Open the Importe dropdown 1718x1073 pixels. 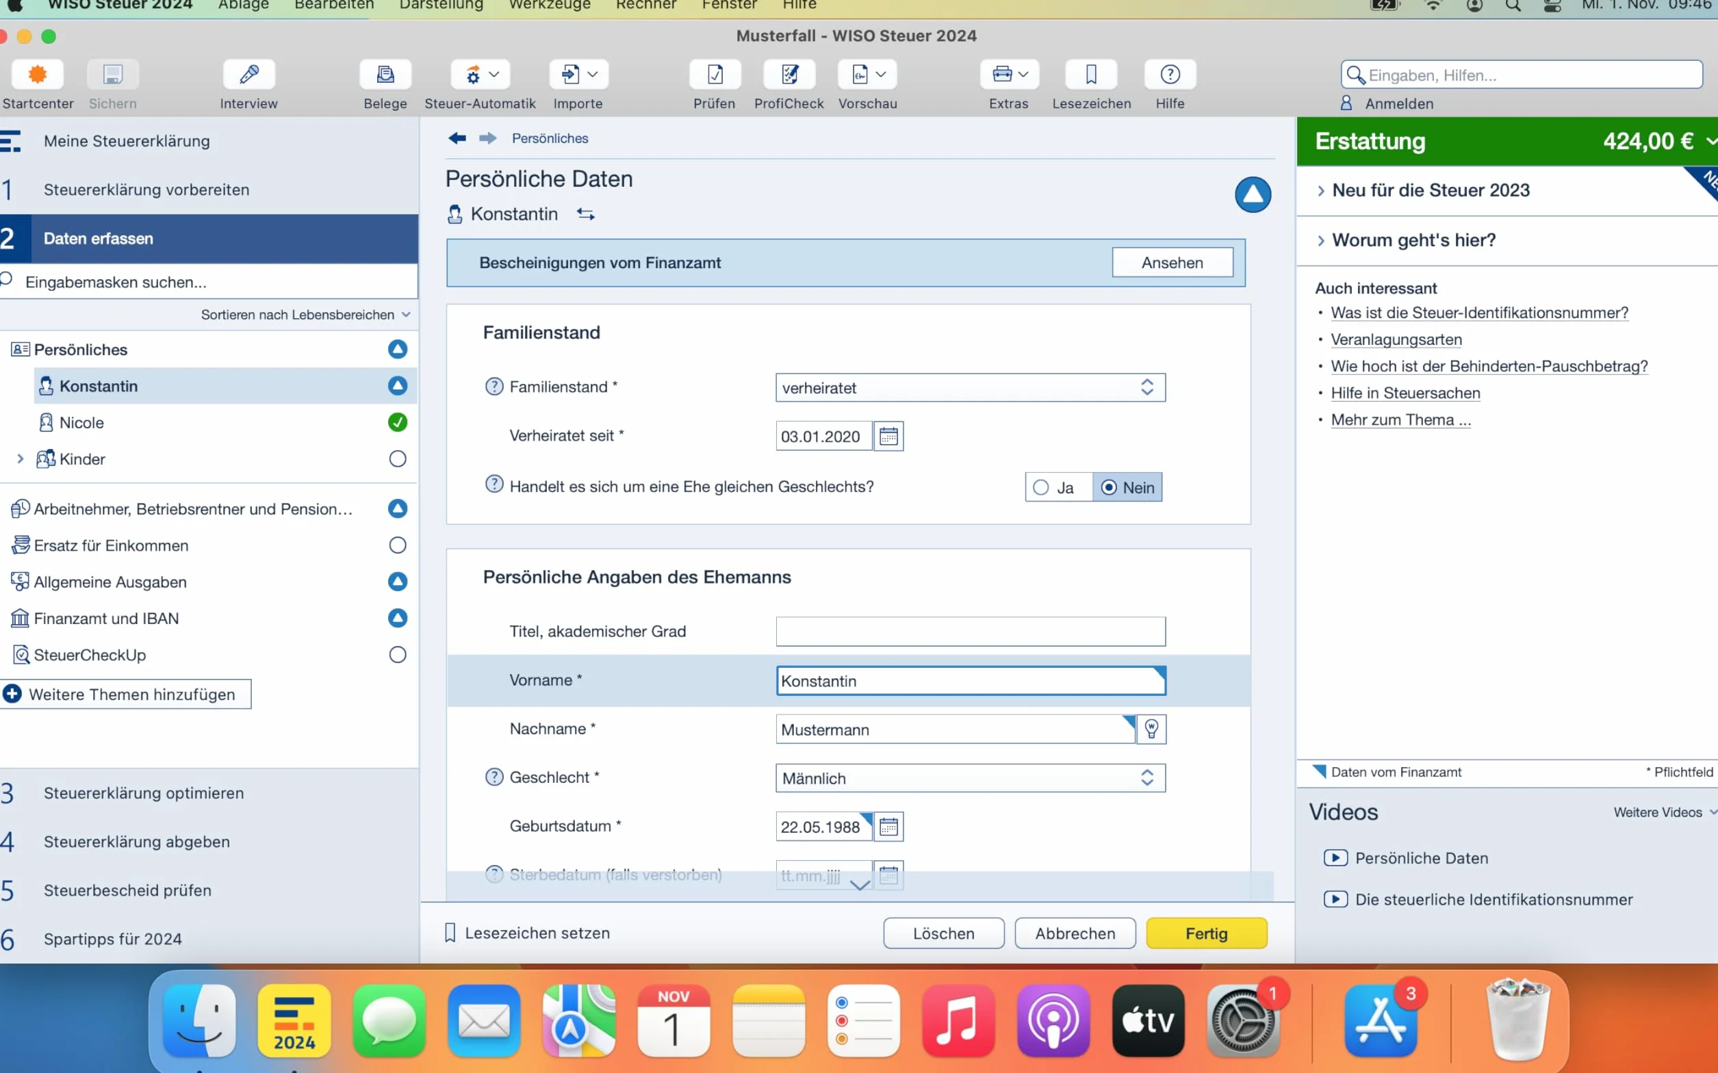578,84
